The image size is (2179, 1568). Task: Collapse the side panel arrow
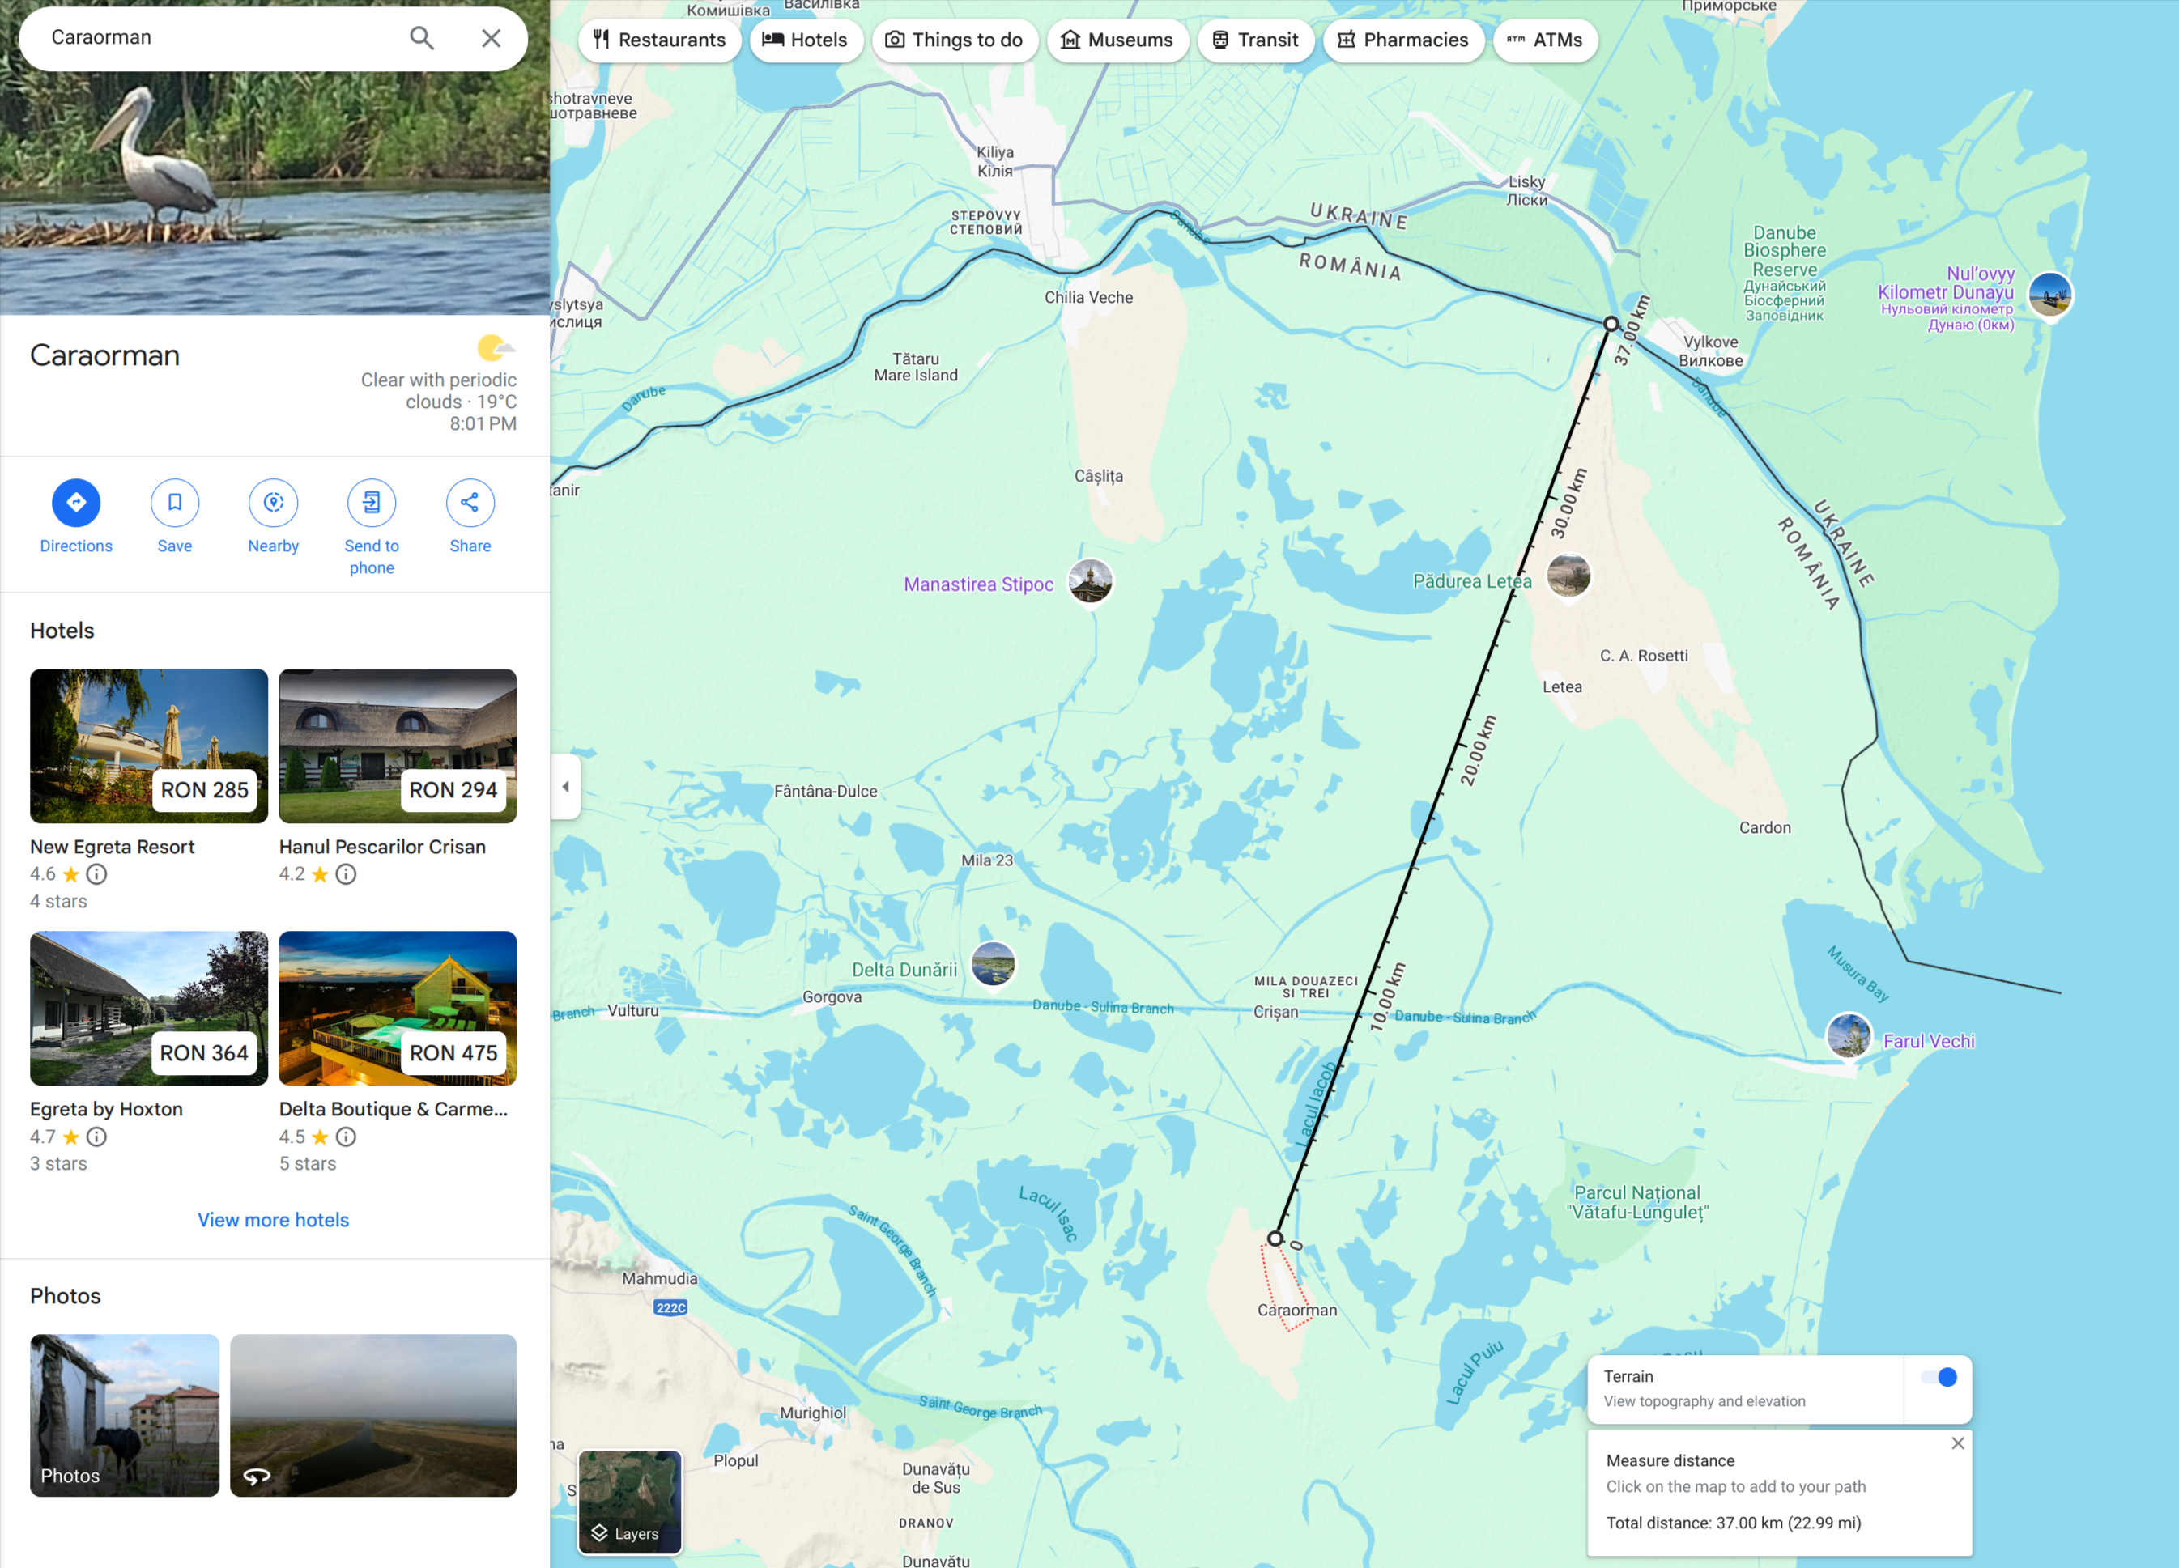[565, 786]
